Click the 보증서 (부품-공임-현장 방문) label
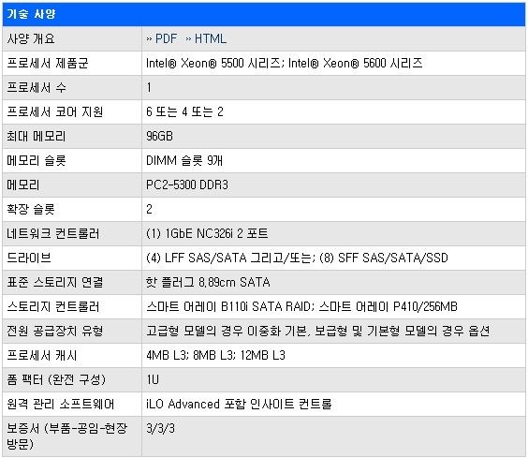 [x=67, y=436]
